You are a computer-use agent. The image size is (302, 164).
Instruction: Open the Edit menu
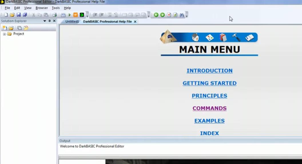coord(17,8)
